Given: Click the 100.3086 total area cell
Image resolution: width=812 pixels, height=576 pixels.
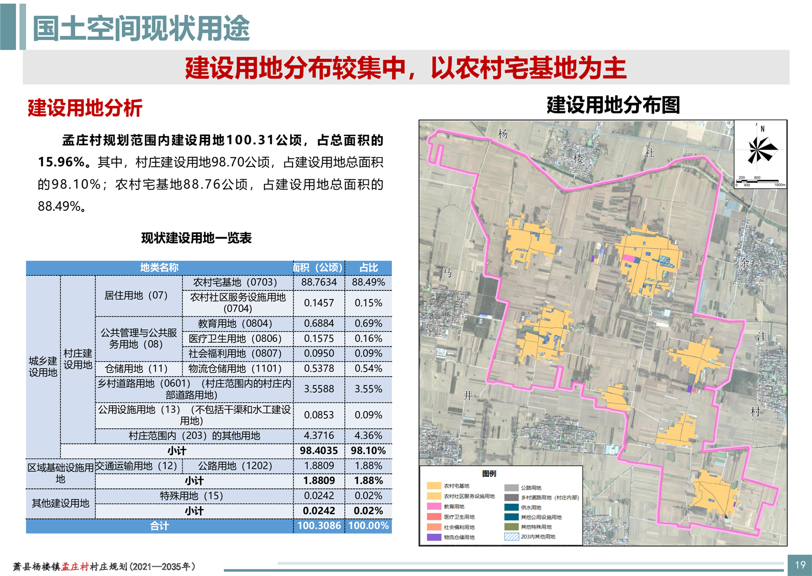Looking at the screenshot, I should pyautogui.click(x=319, y=526).
